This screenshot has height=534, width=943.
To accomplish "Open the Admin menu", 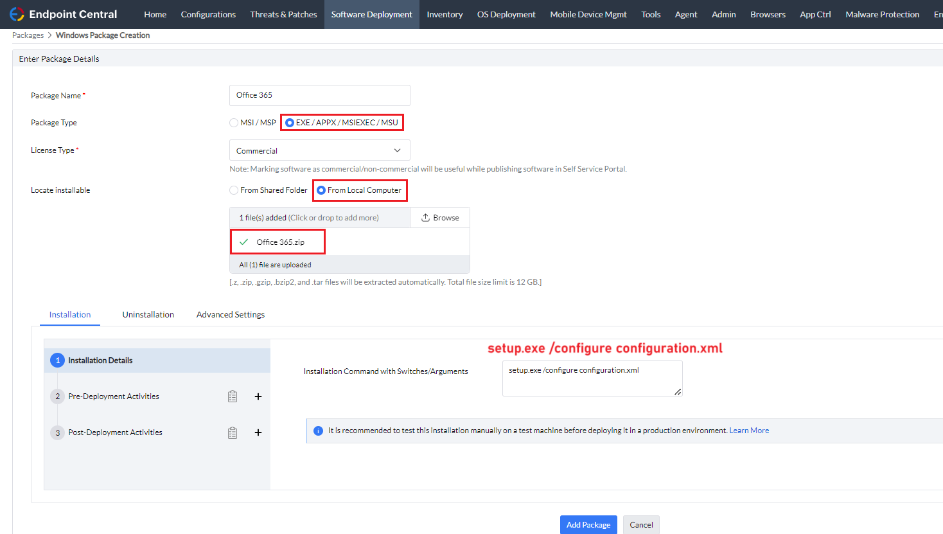I will [x=724, y=14].
